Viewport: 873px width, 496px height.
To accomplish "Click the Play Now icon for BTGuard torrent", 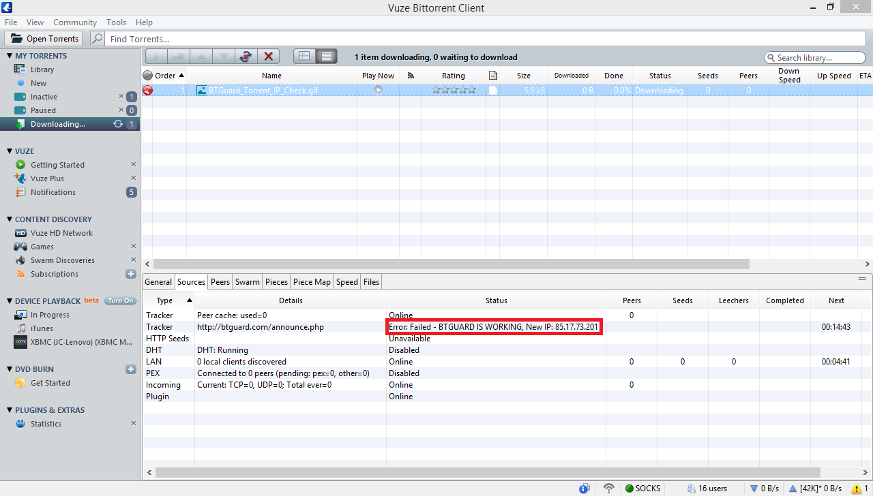I will click(x=378, y=90).
